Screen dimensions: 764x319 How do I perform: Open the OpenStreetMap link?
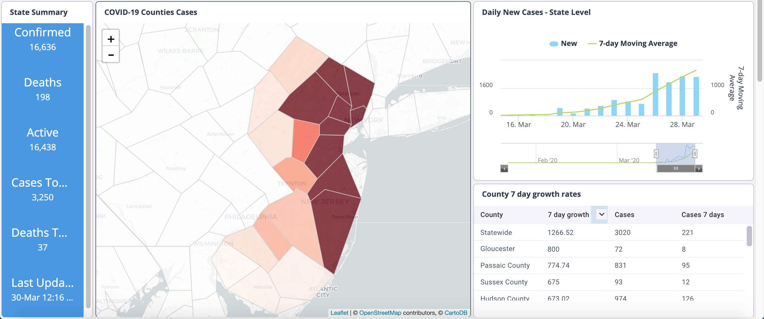(380, 313)
